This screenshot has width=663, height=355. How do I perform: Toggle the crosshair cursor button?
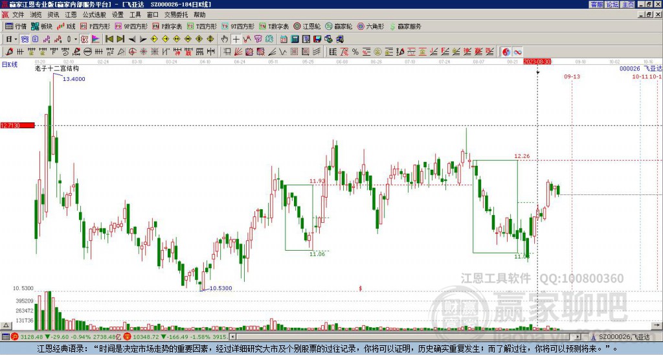pos(236,39)
